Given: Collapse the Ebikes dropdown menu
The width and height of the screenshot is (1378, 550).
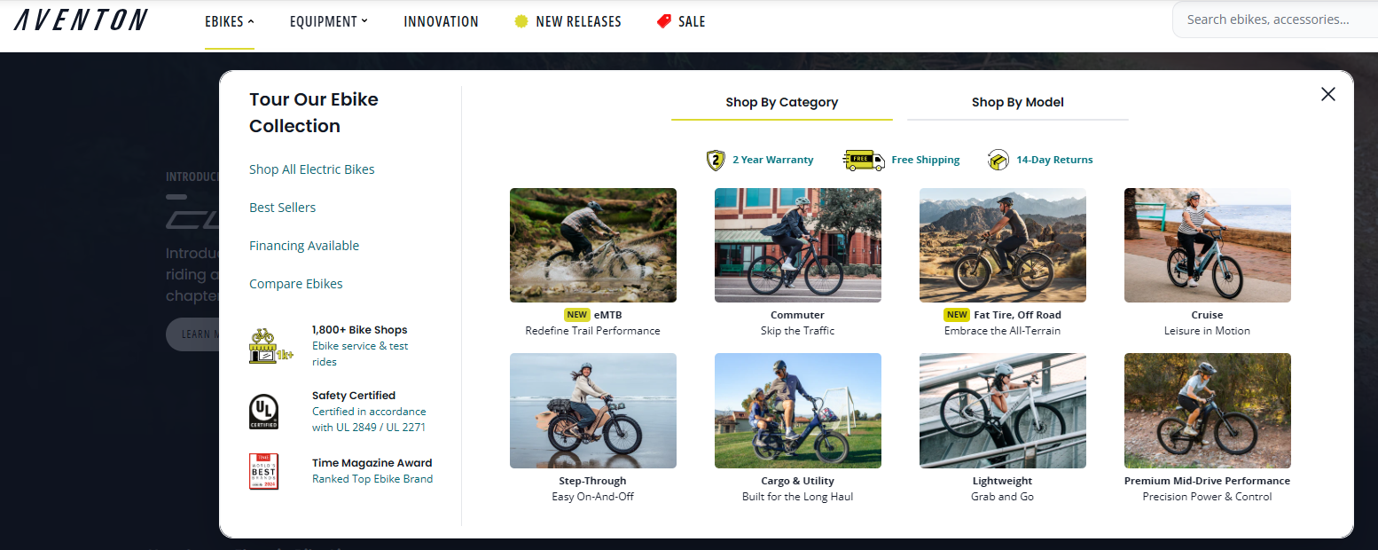Looking at the screenshot, I should click(230, 21).
